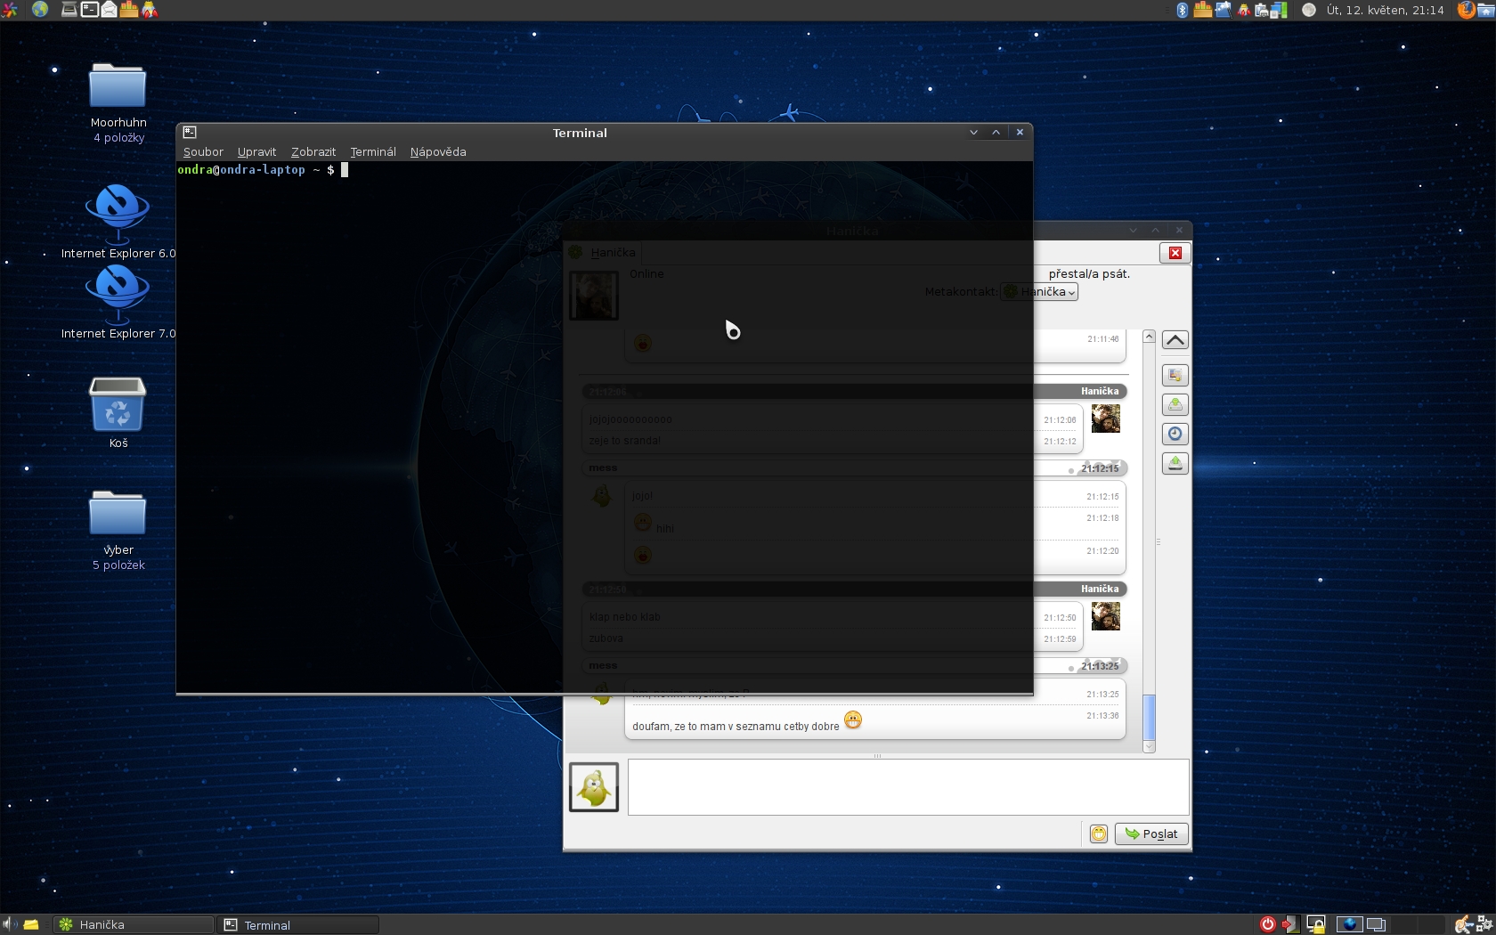Open the Terminál menu in Terminal
Viewport: 1496px width, 935px height.
point(372,151)
